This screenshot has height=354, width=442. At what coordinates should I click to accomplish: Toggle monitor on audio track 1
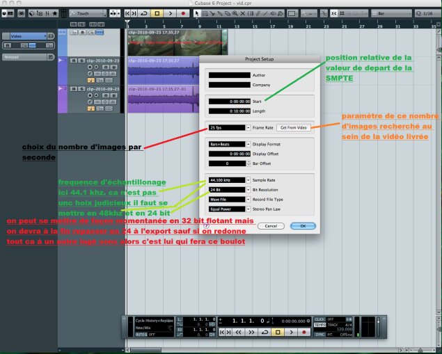coord(97,67)
